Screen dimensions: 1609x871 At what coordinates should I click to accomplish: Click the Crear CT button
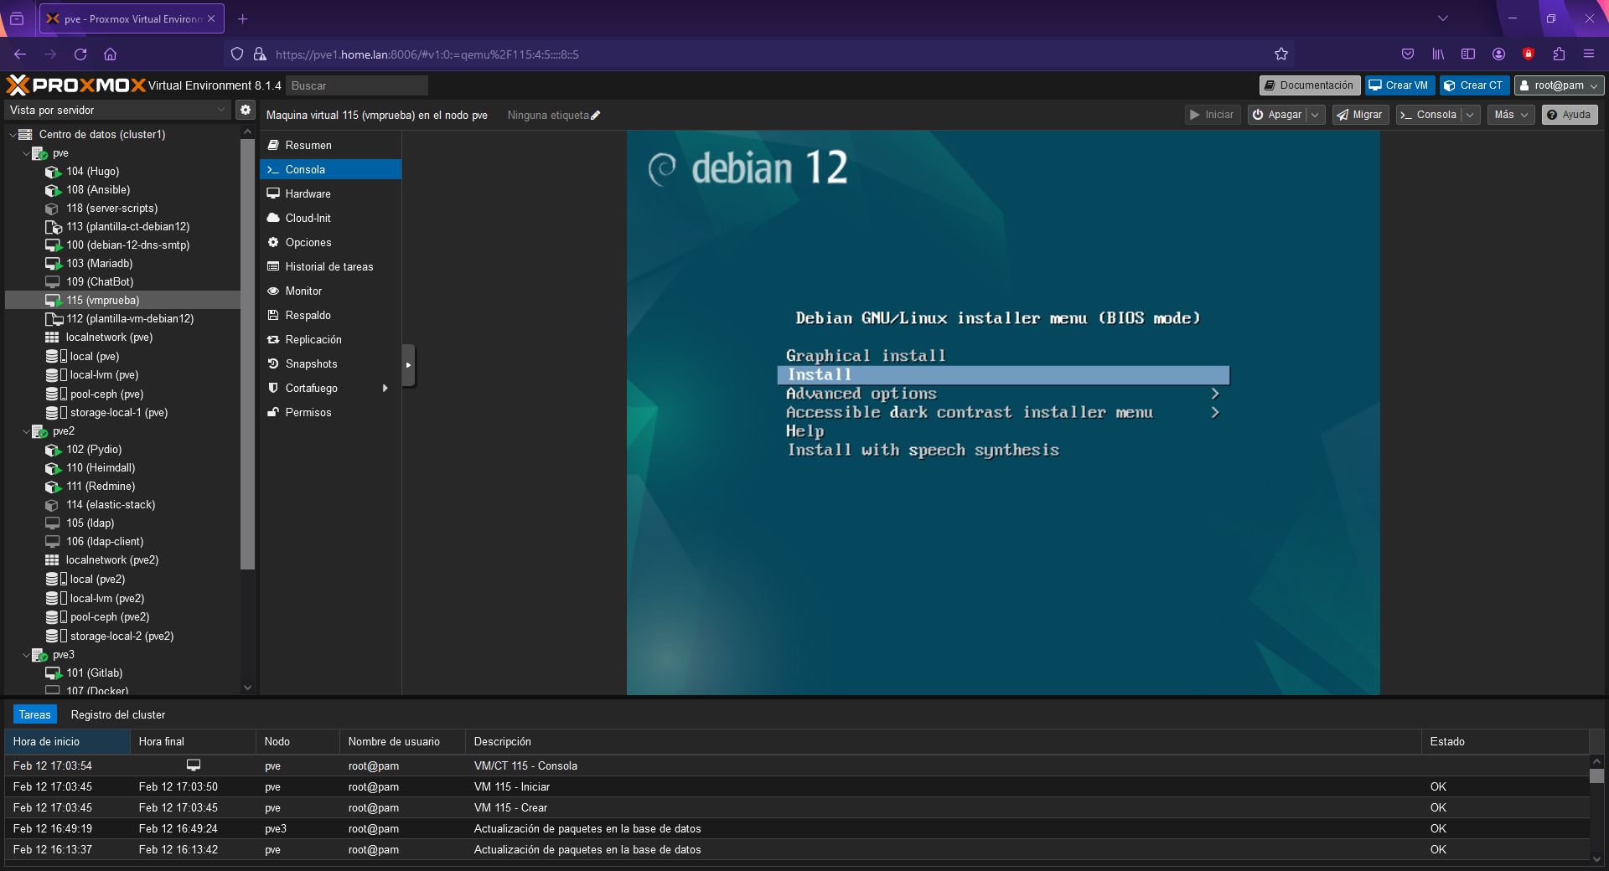pos(1474,85)
